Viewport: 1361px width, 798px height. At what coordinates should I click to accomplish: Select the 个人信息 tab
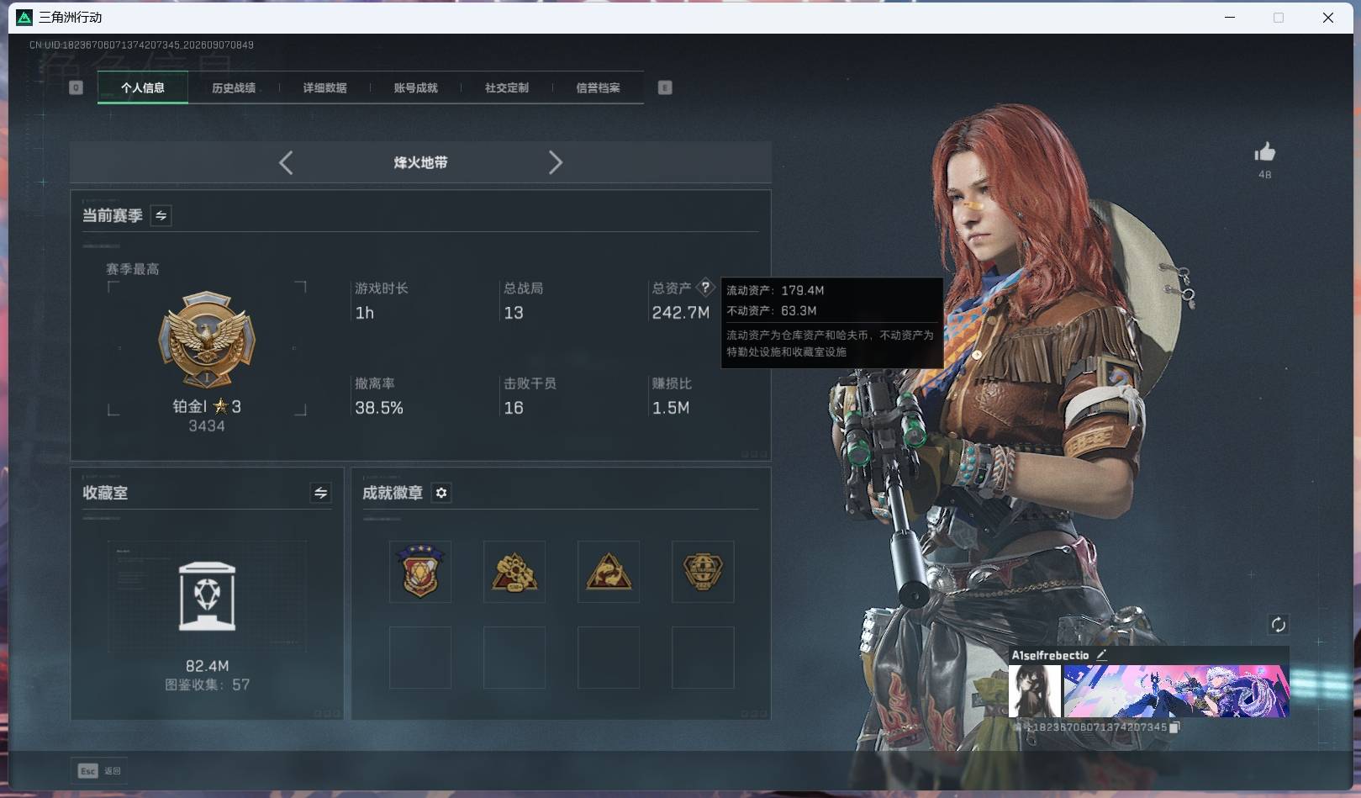[143, 87]
